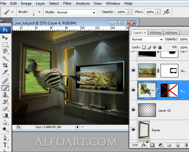Open layer style fx menu
This screenshot has height=152, width=189.
(x=144, y=145)
